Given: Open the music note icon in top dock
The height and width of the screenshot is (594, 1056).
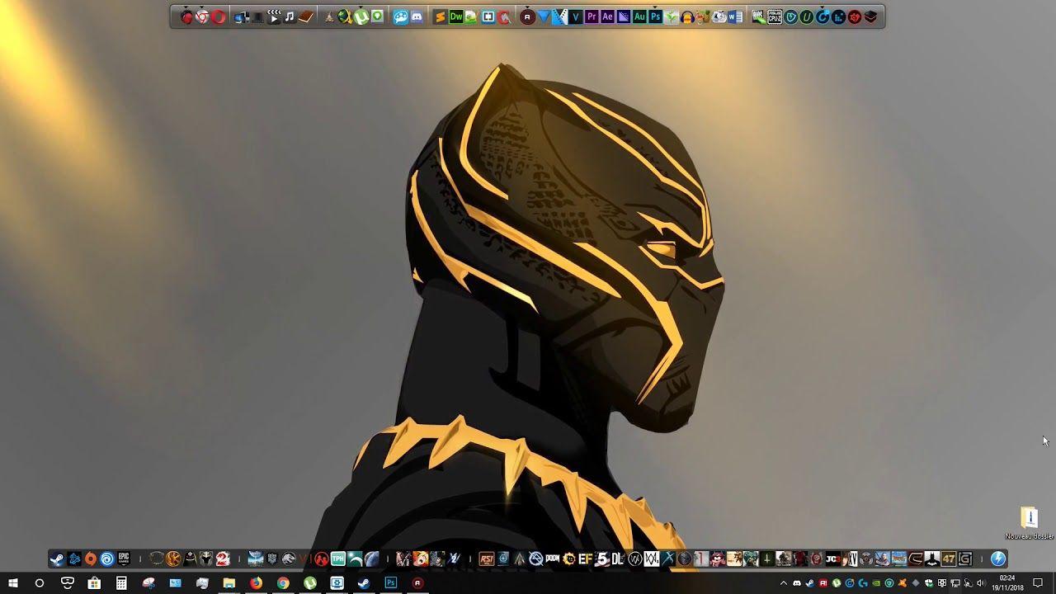Looking at the screenshot, I should tap(289, 16).
